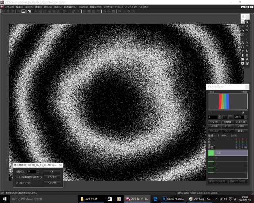This screenshot has height=203, width=254.
Task: Open the フィルタ menu
Action: pyautogui.click(x=83, y=7)
